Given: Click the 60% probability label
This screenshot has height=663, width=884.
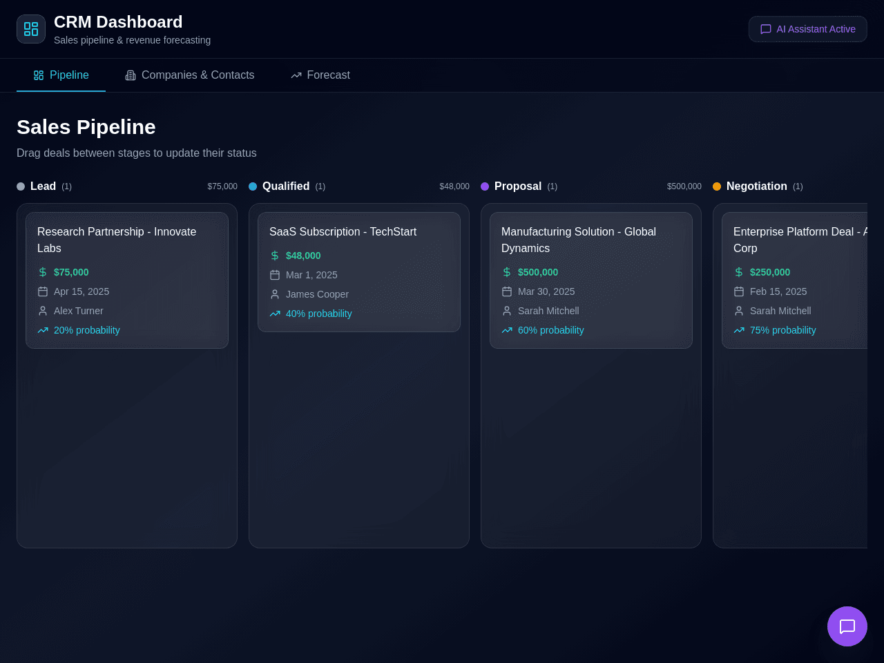Looking at the screenshot, I should point(551,330).
